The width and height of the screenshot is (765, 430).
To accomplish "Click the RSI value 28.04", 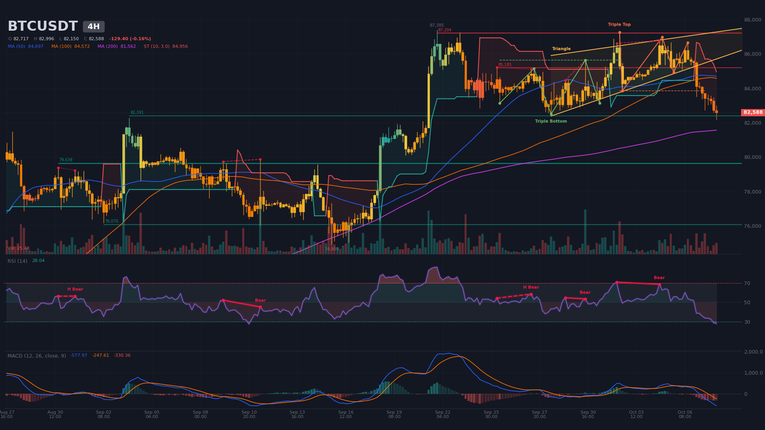I will (x=38, y=261).
